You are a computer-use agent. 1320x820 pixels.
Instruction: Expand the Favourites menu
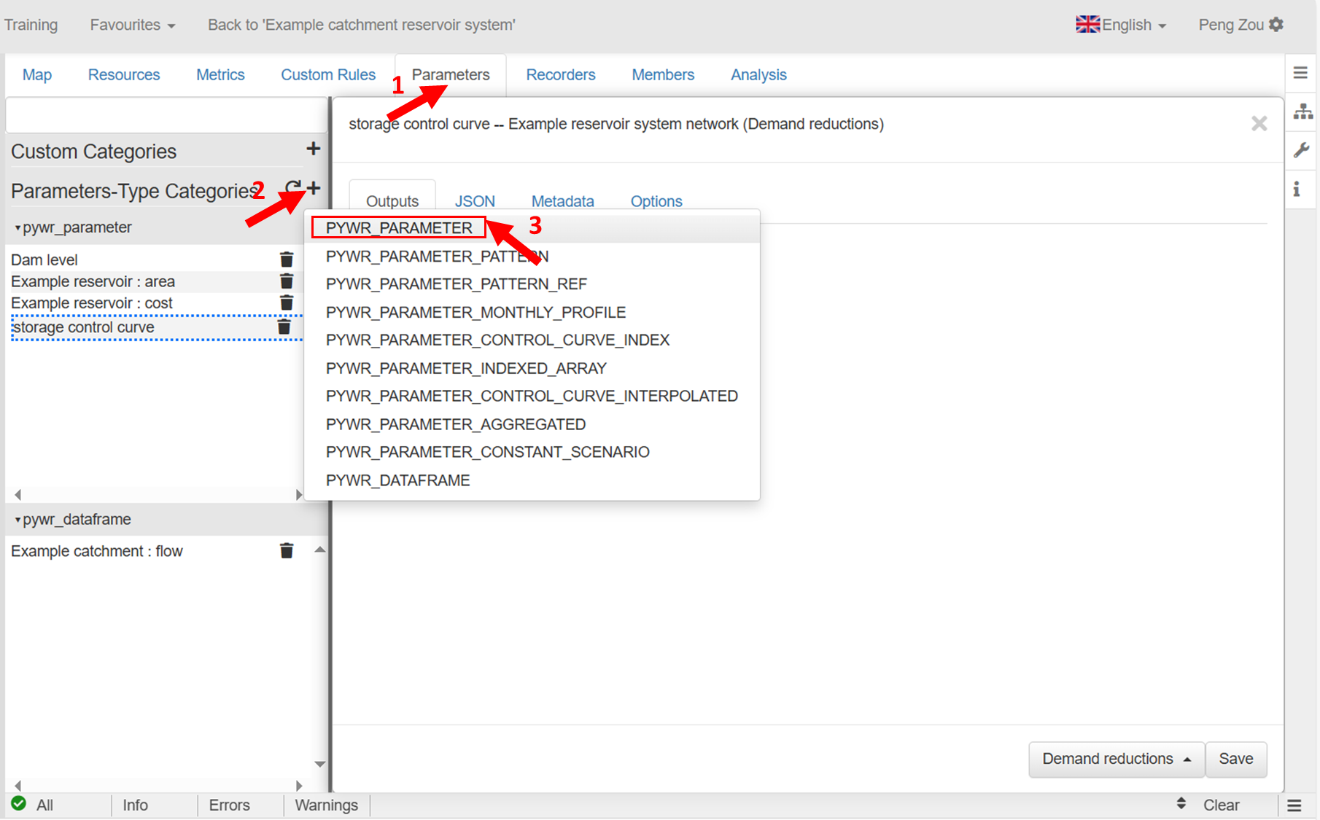point(132,25)
